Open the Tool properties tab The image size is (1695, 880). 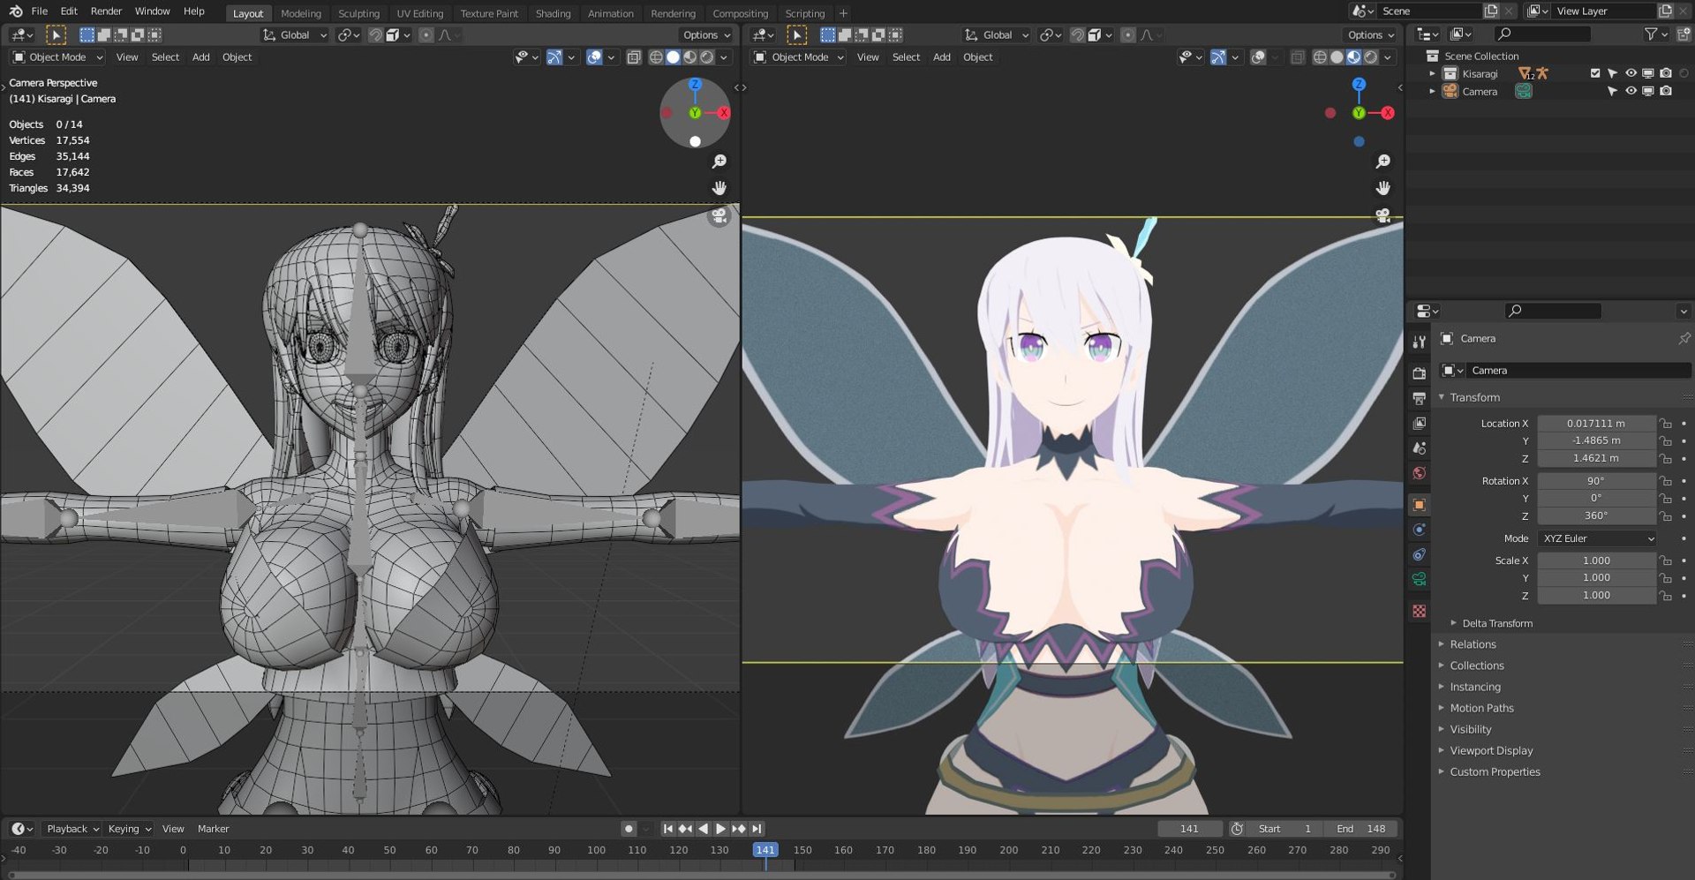(x=1419, y=342)
